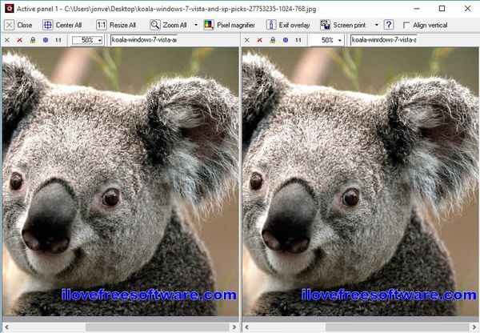480x333 pixels.
Task: Click the left panel lock icon
Action: (32, 39)
